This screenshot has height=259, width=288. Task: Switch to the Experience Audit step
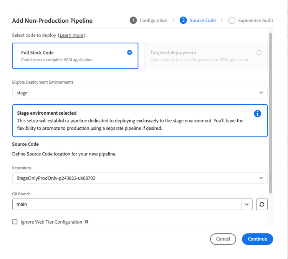click(x=255, y=20)
